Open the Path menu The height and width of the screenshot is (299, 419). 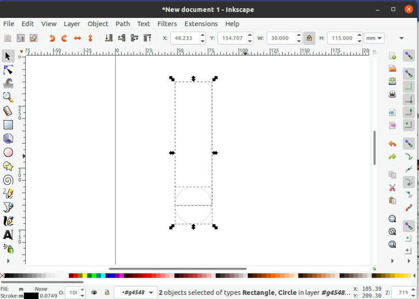point(123,24)
